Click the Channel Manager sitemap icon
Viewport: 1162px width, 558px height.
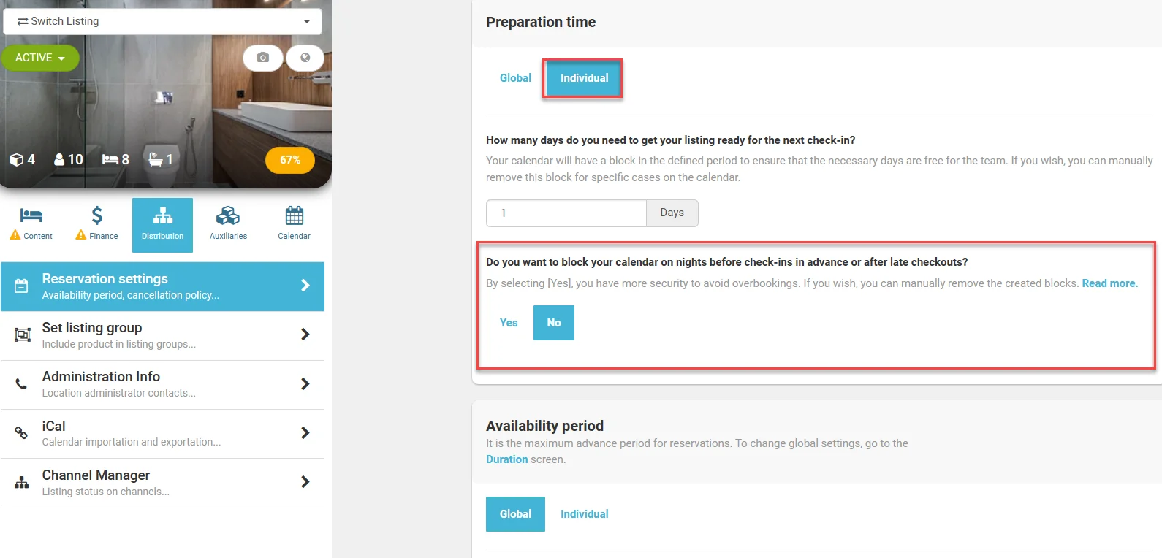pyautogui.click(x=22, y=482)
